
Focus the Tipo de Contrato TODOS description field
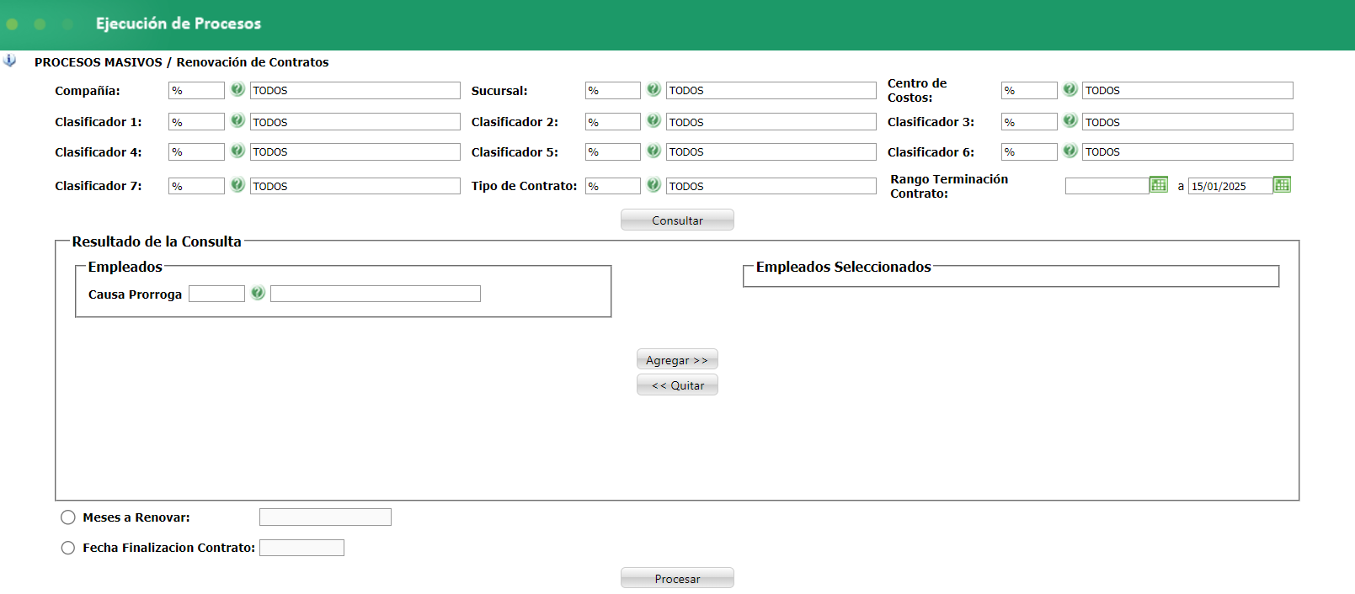[771, 186]
